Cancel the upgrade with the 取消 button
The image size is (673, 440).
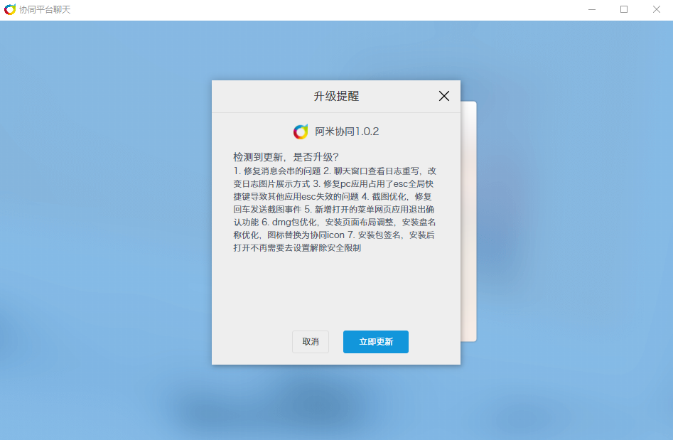coord(311,342)
